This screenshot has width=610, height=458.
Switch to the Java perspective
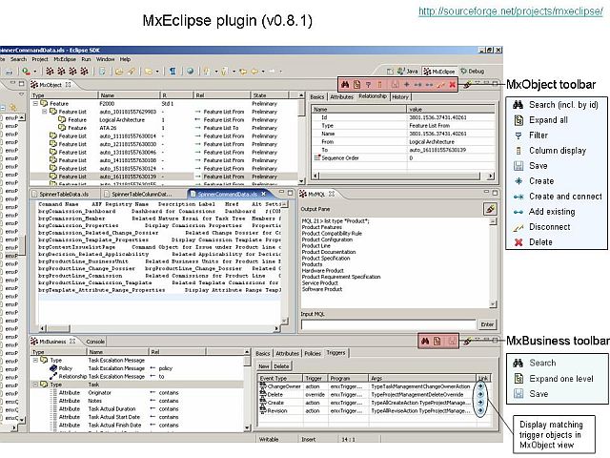(x=407, y=72)
